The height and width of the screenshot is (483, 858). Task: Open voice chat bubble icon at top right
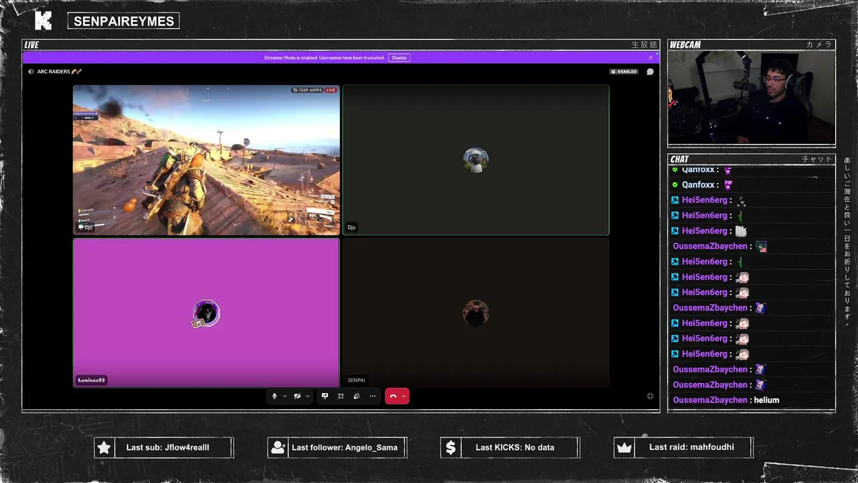pyautogui.click(x=650, y=72)
